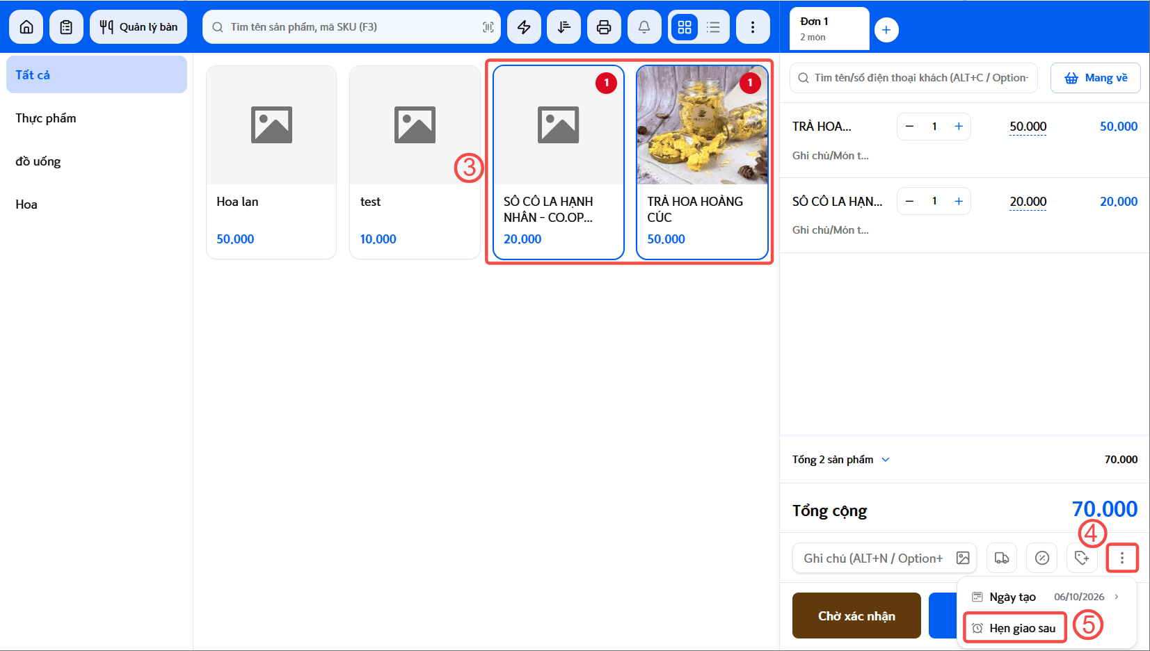Click the note under TRÀ HOA item
1150x651 pixels.
click(x=831, y=156)
